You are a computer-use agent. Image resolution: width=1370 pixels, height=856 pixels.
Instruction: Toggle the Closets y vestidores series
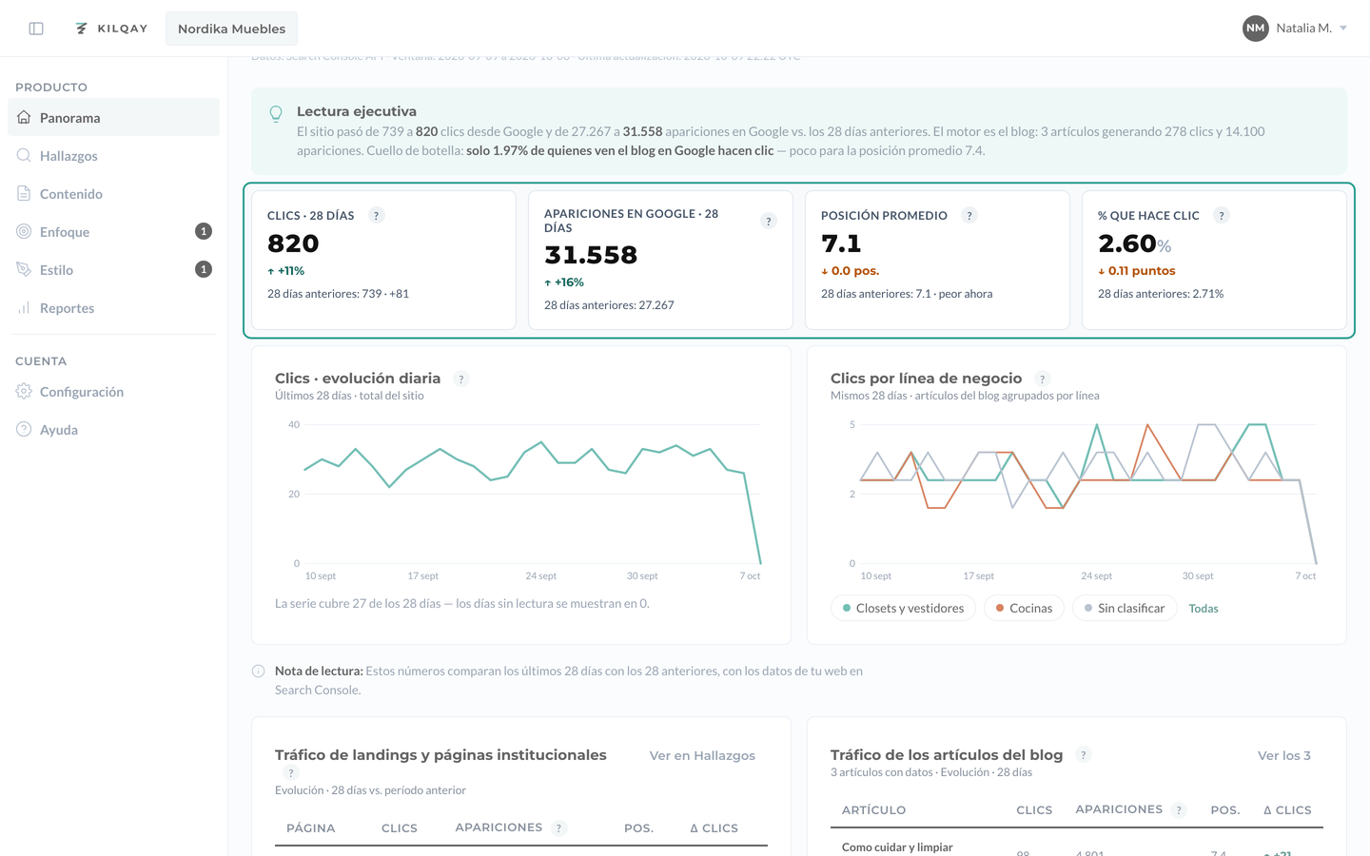click(x=903, y=608)
